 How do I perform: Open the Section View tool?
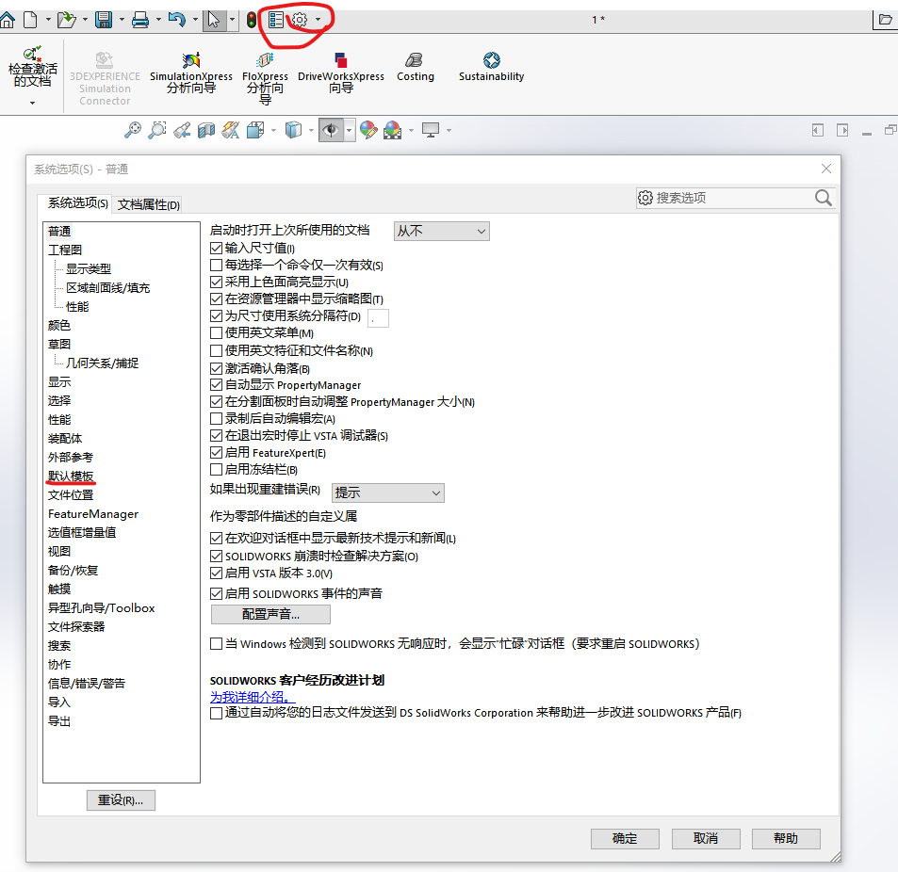[204, 129]
